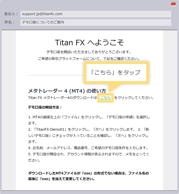This screenshot has height=194, width=179.
Task: Click the line ご希望の取引プラットフォームについて
Action: tap(89, 59)
